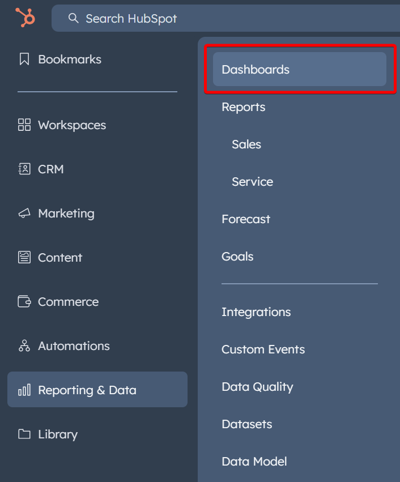Click the Automations workflow icon
The width and height of the screenshot is (400, 482).
click(24, 345)
